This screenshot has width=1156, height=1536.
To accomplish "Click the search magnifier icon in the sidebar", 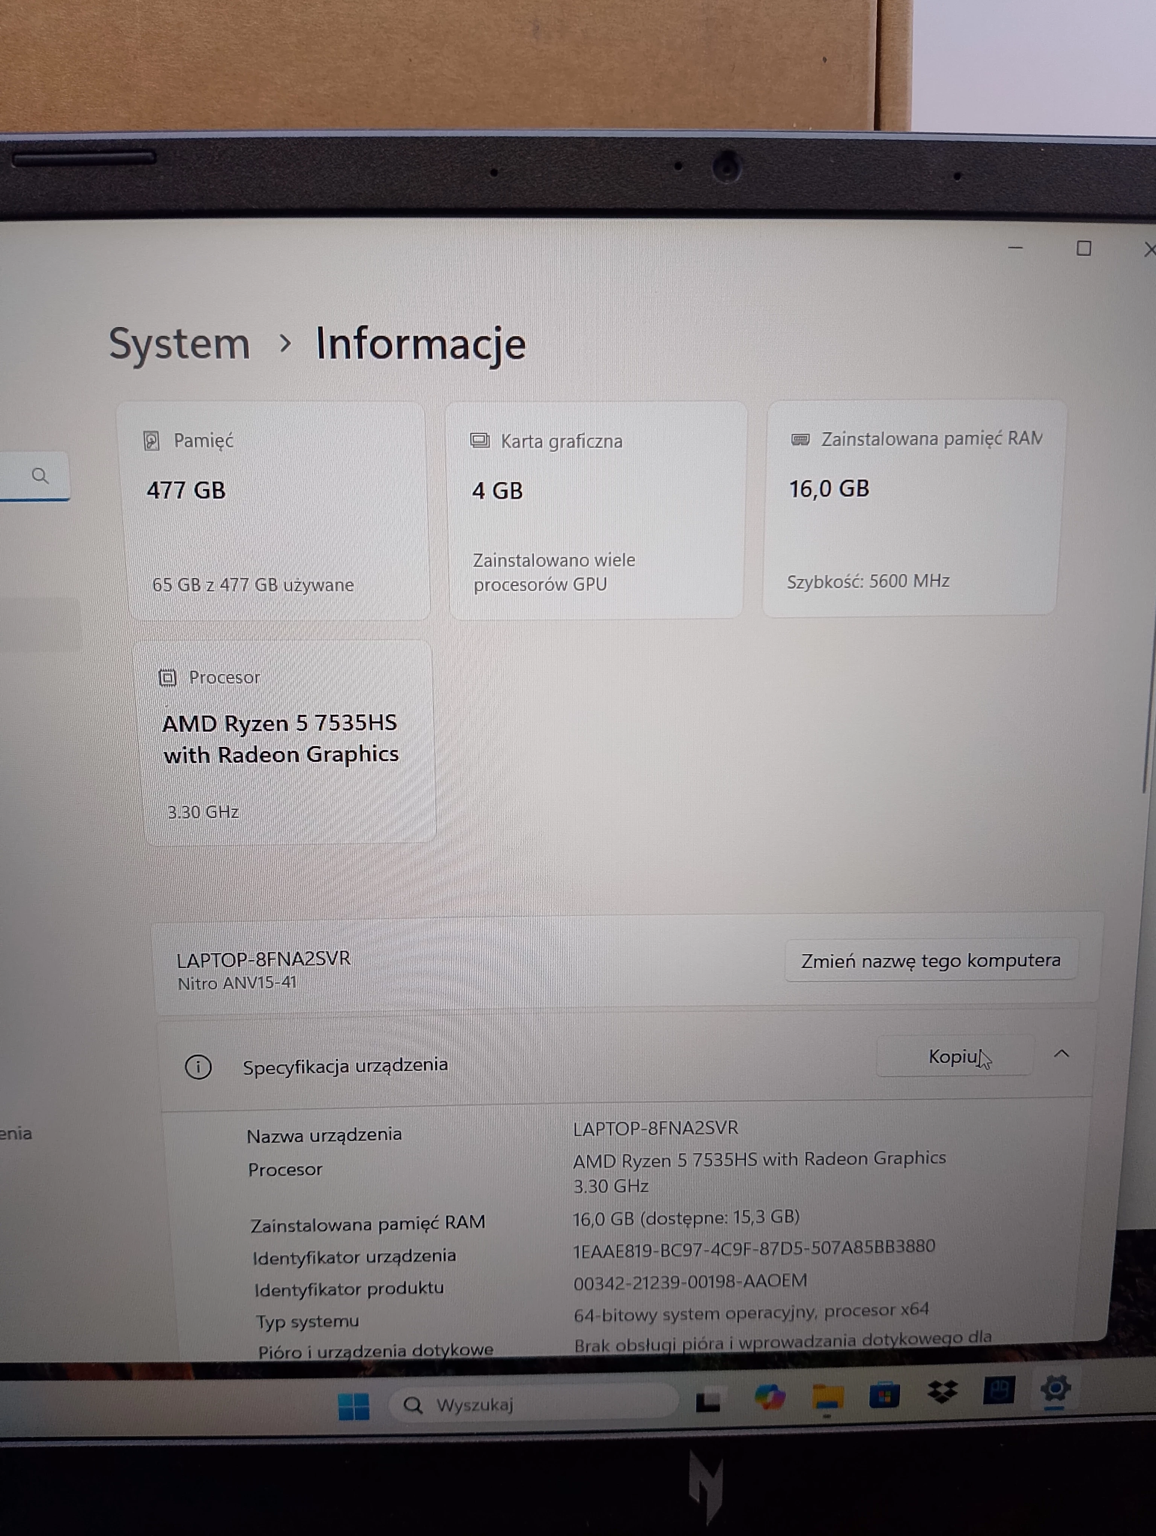I will pyautogui.click(x=41, y=475).
